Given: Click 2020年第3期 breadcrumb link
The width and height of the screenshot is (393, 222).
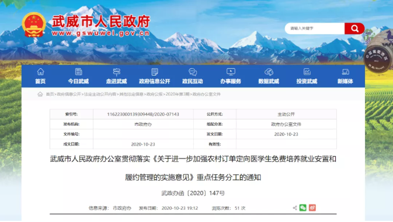Looking at the screenshot, I should pos(178,94).
